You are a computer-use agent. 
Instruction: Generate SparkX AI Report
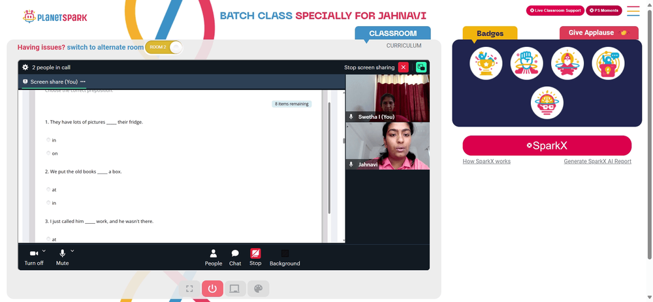[597, 161]
